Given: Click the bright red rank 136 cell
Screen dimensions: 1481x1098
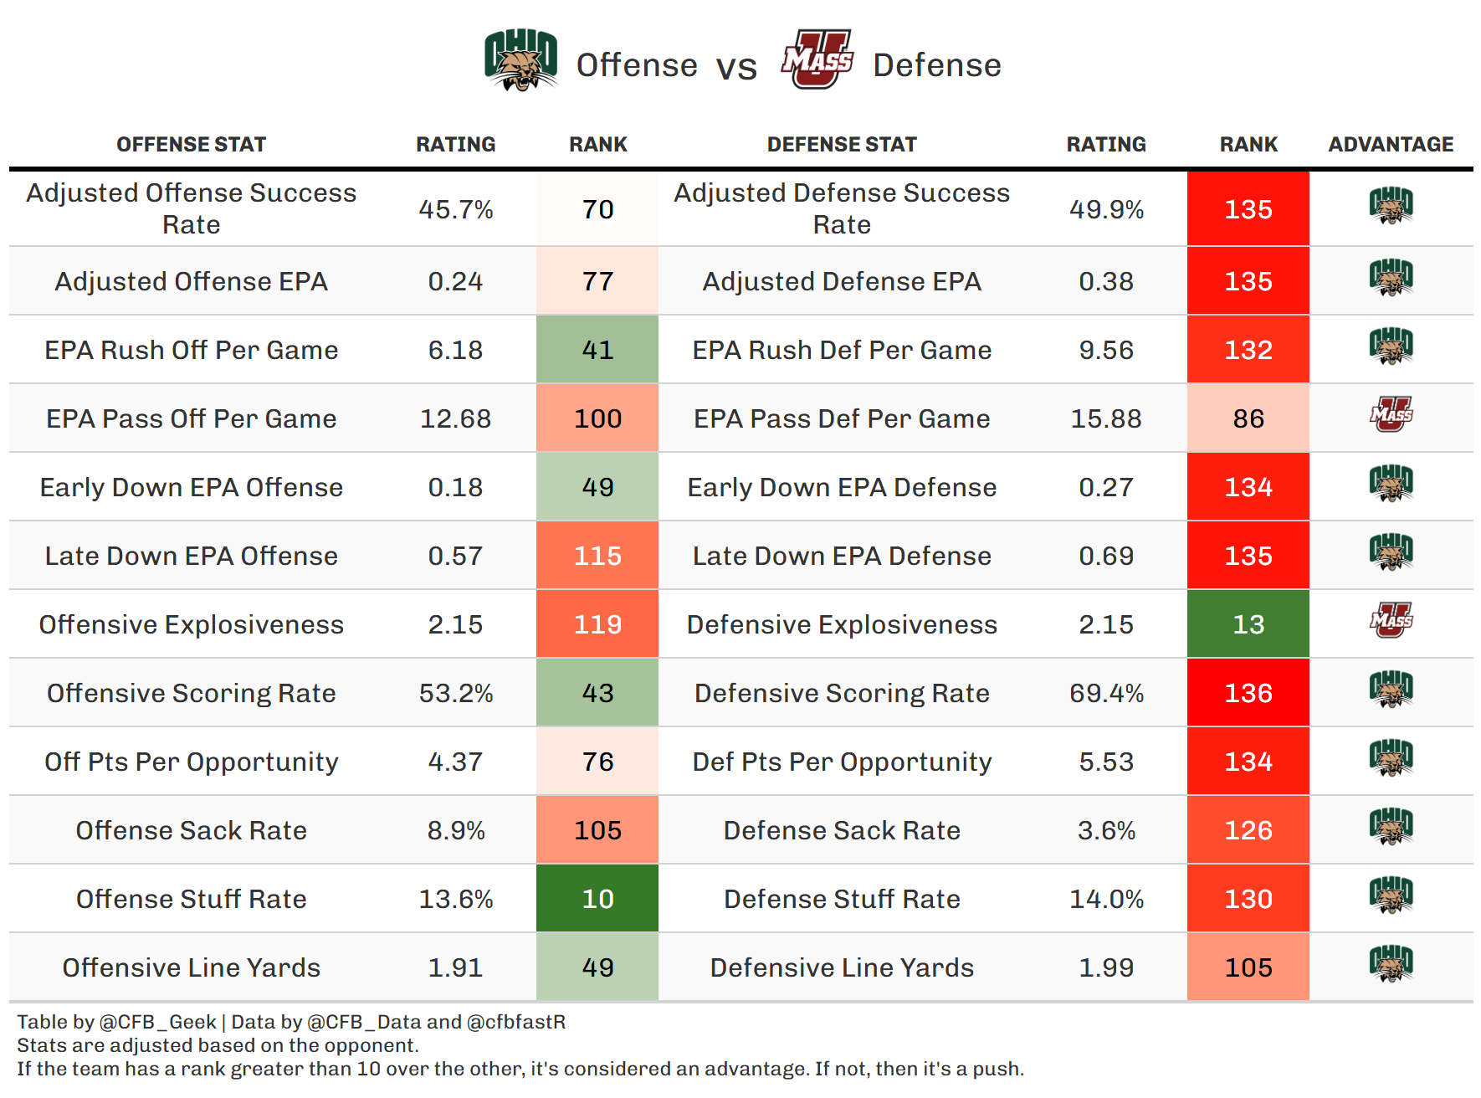Looking at the screenshot, I should [1248, 693].
